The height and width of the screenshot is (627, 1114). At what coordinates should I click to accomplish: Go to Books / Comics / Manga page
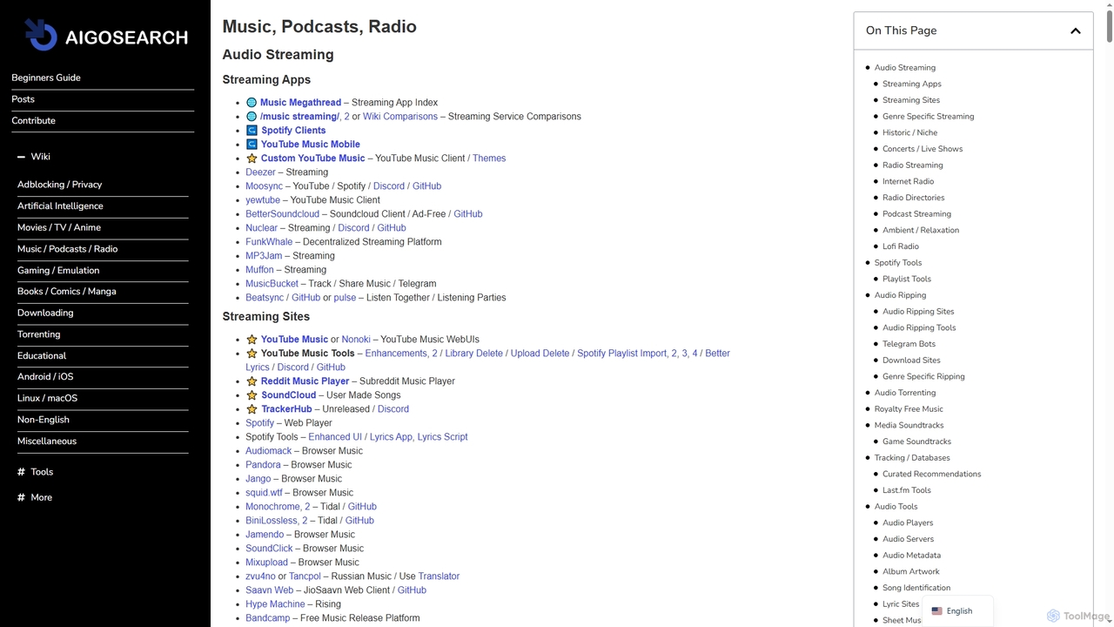click(66, 292)
